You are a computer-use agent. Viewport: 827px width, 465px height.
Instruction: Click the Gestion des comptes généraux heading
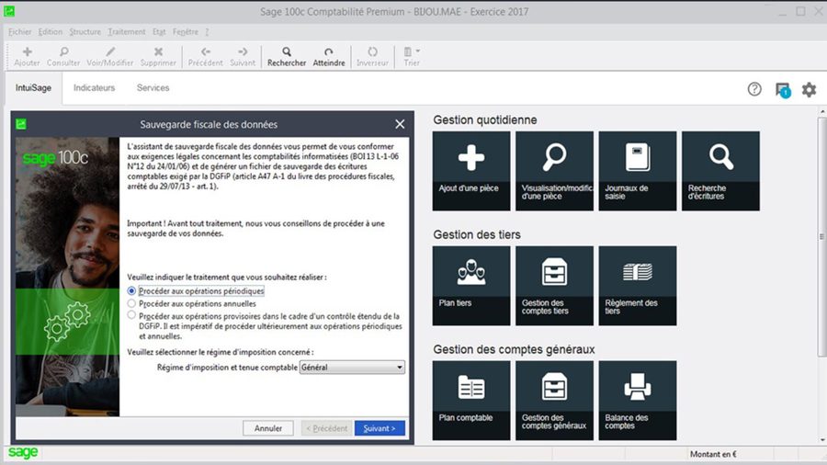[514, 349]
